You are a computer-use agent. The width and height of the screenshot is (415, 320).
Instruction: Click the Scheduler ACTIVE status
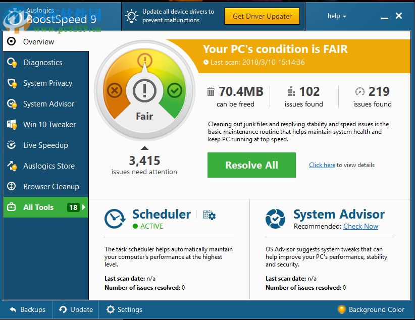click(148, 226)
